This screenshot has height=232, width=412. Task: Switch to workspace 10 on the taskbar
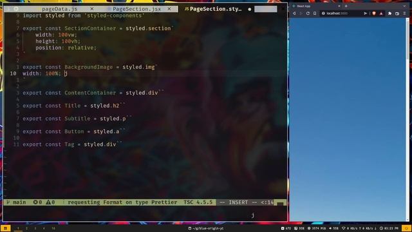tap(53, 228)
